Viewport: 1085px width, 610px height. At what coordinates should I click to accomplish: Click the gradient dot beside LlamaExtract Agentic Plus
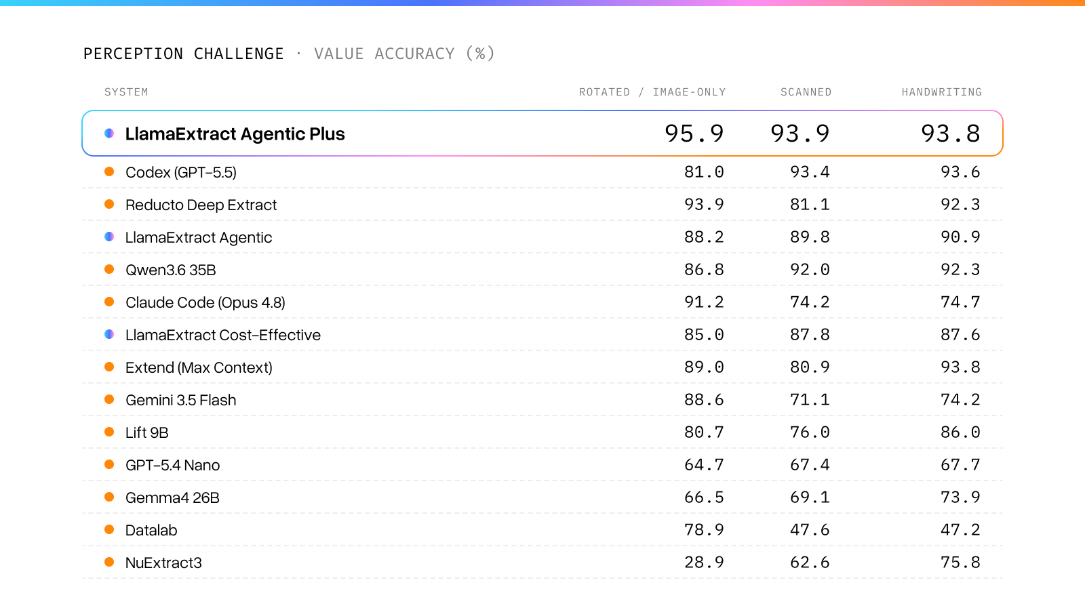pyautogui.click(x=109, y=134)
